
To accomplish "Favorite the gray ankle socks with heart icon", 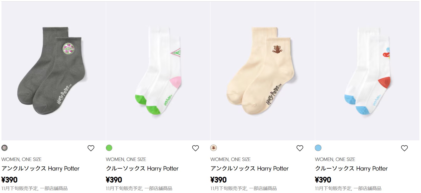I will (x=91, y=148).
